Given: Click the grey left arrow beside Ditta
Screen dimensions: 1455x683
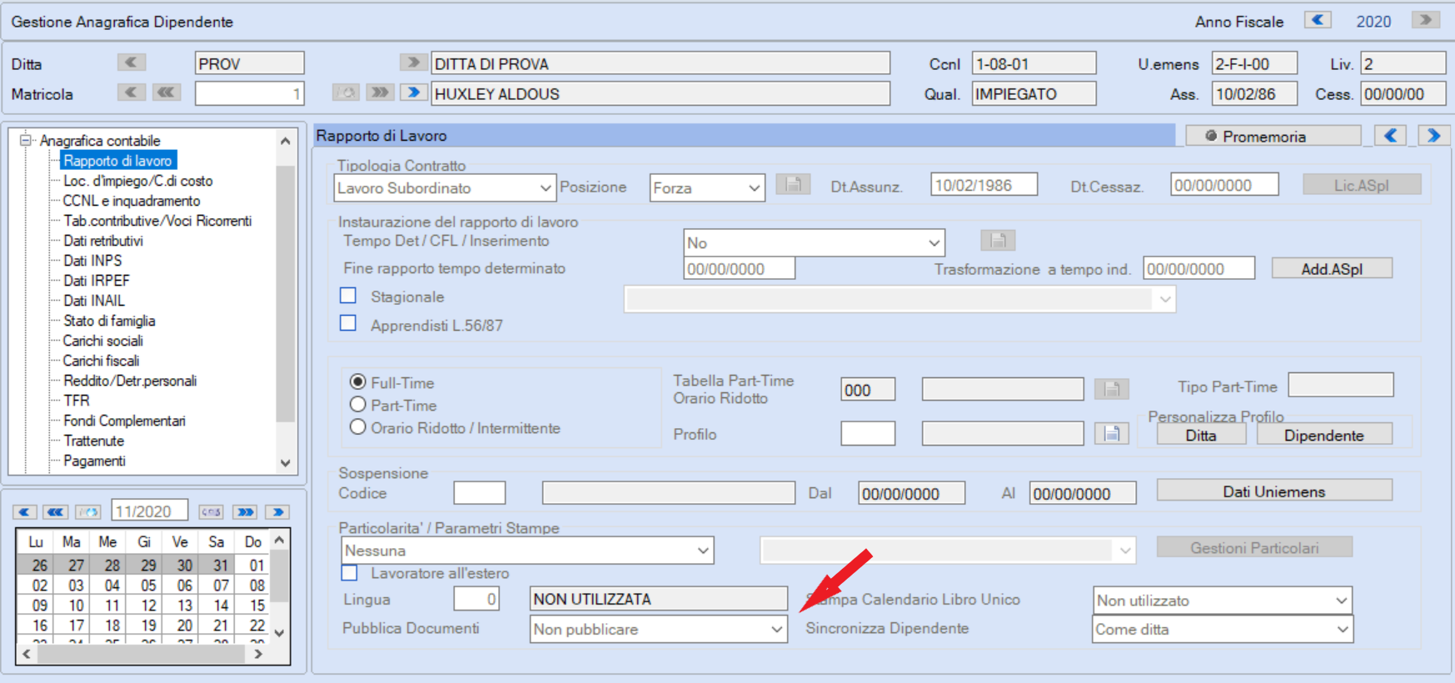Looking at the screenshot, I should point(131,62).
